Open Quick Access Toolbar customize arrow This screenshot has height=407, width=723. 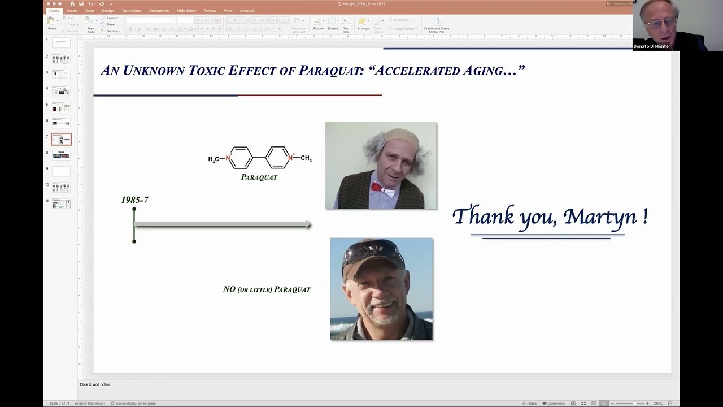click(111, 3)
